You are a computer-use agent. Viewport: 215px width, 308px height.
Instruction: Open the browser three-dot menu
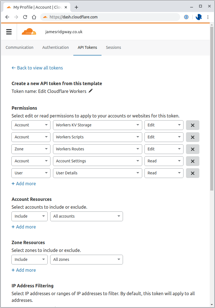tap(208, 17)
